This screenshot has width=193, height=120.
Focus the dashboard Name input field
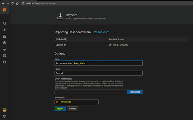[x=99, y=63]
